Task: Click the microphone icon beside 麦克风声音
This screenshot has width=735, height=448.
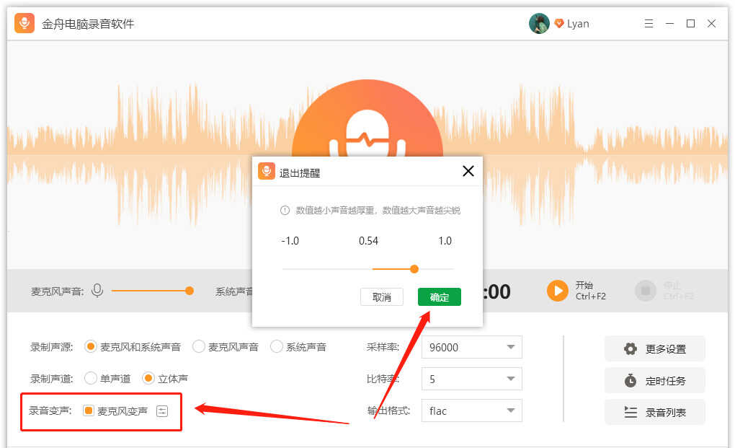Action: [97, 291]
